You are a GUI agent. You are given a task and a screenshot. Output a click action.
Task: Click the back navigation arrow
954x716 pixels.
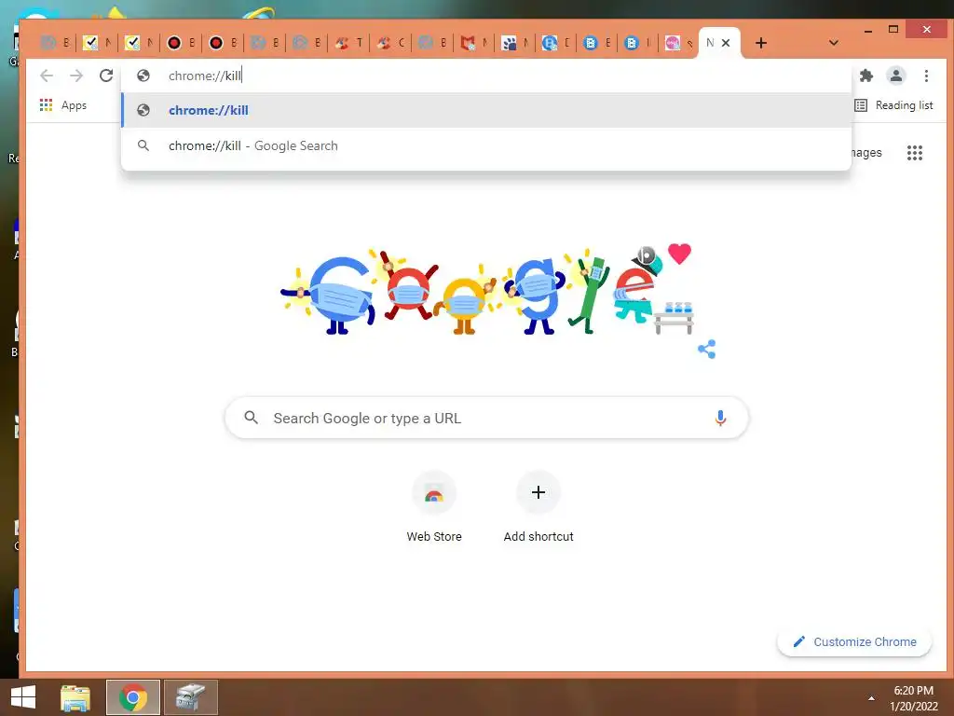pyautogui.click(x=47, y=76)
